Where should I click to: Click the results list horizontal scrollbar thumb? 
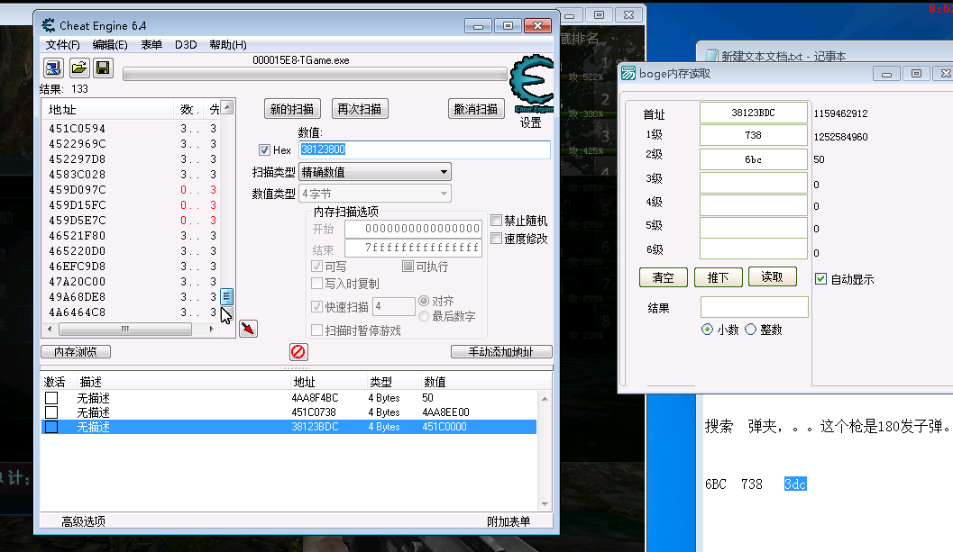(x=125, y=330)
